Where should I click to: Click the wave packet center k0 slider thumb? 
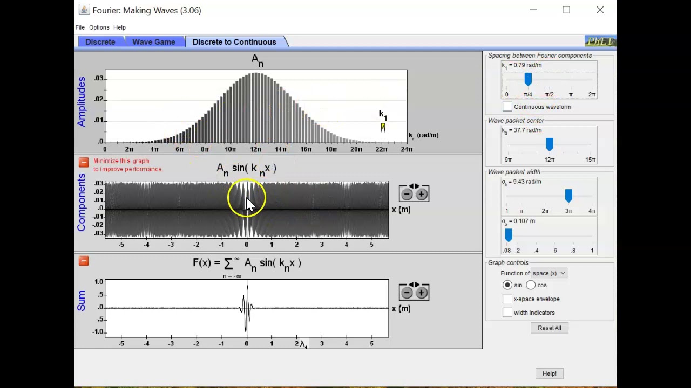coord(550,144)
